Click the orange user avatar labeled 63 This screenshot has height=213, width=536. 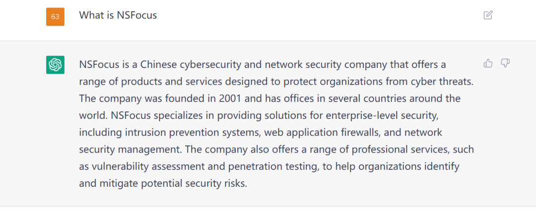pyautogui.click(x=55, y=17)
